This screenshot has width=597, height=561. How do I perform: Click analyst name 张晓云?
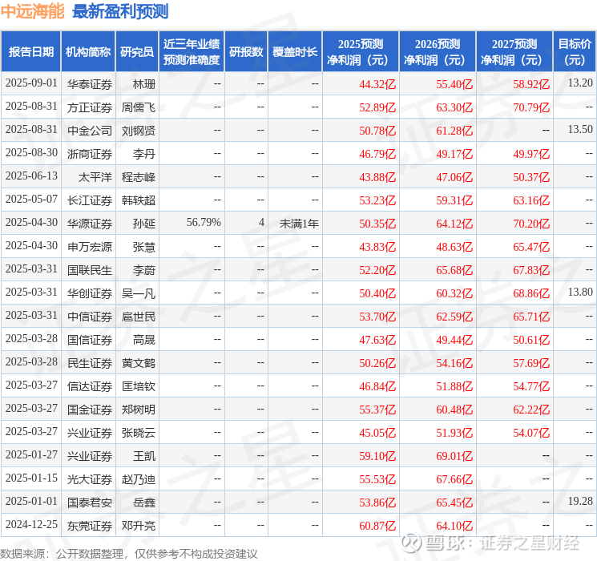138,433
